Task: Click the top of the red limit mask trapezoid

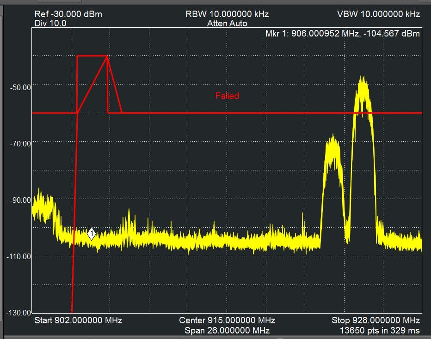Action: click(92, 56)
